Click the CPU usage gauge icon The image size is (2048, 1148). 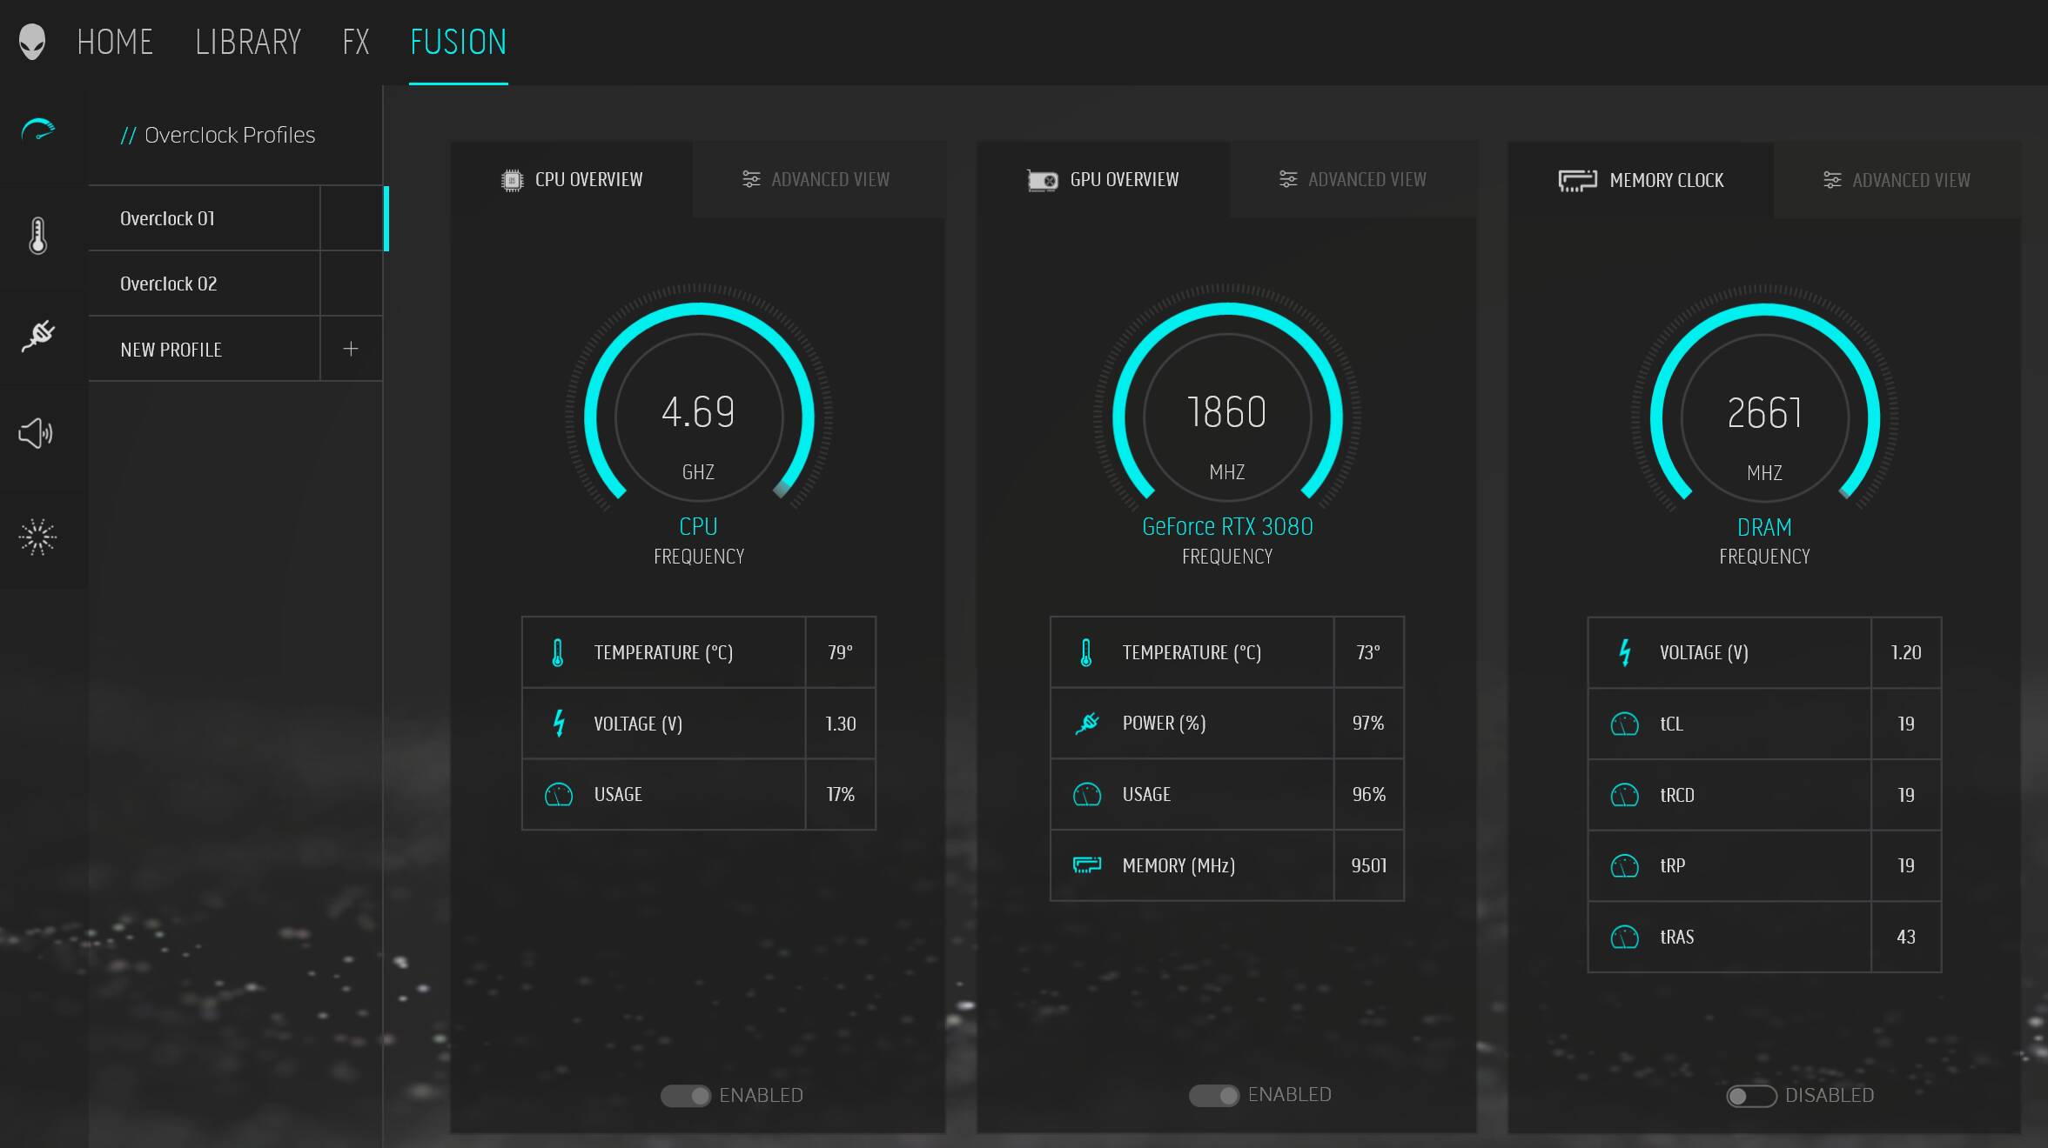click(x=558, y=794)
